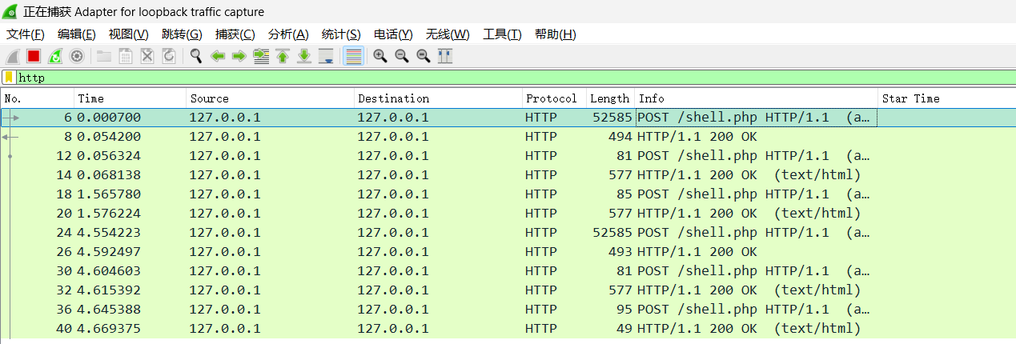Go back to previous packet arrow
This screenshot has height=344, width=1016.
pos(217,56)
